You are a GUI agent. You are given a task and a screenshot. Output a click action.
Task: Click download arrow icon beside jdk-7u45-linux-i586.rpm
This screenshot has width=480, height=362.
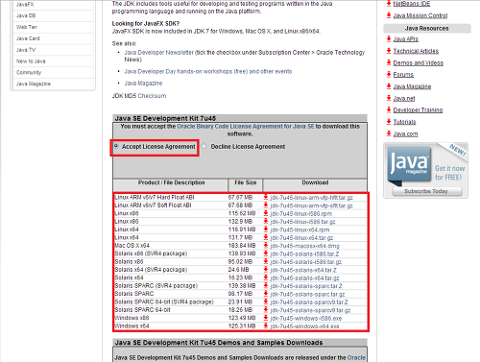click(x=266, y=213)
